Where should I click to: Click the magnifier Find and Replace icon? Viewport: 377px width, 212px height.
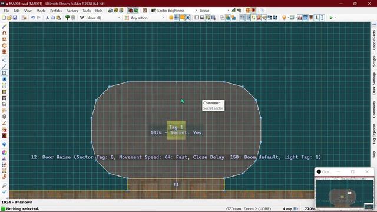pos(4,185)
